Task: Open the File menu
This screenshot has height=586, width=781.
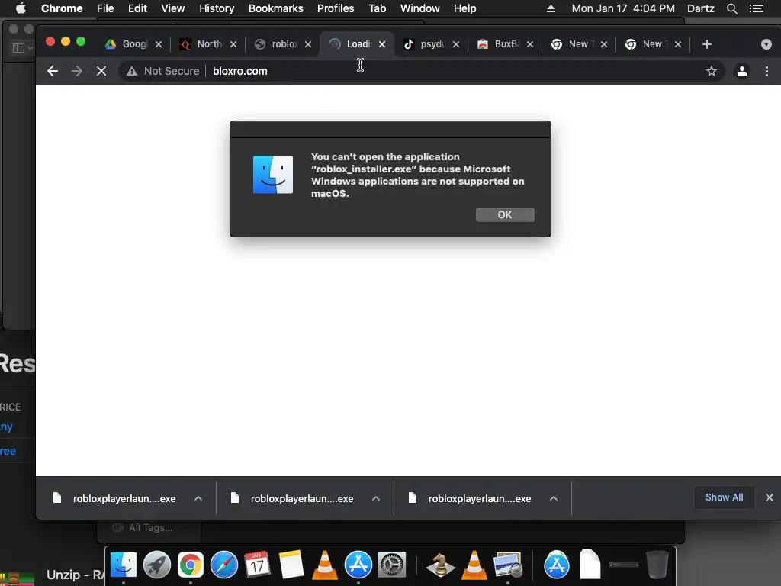Action: coord(105,8)
